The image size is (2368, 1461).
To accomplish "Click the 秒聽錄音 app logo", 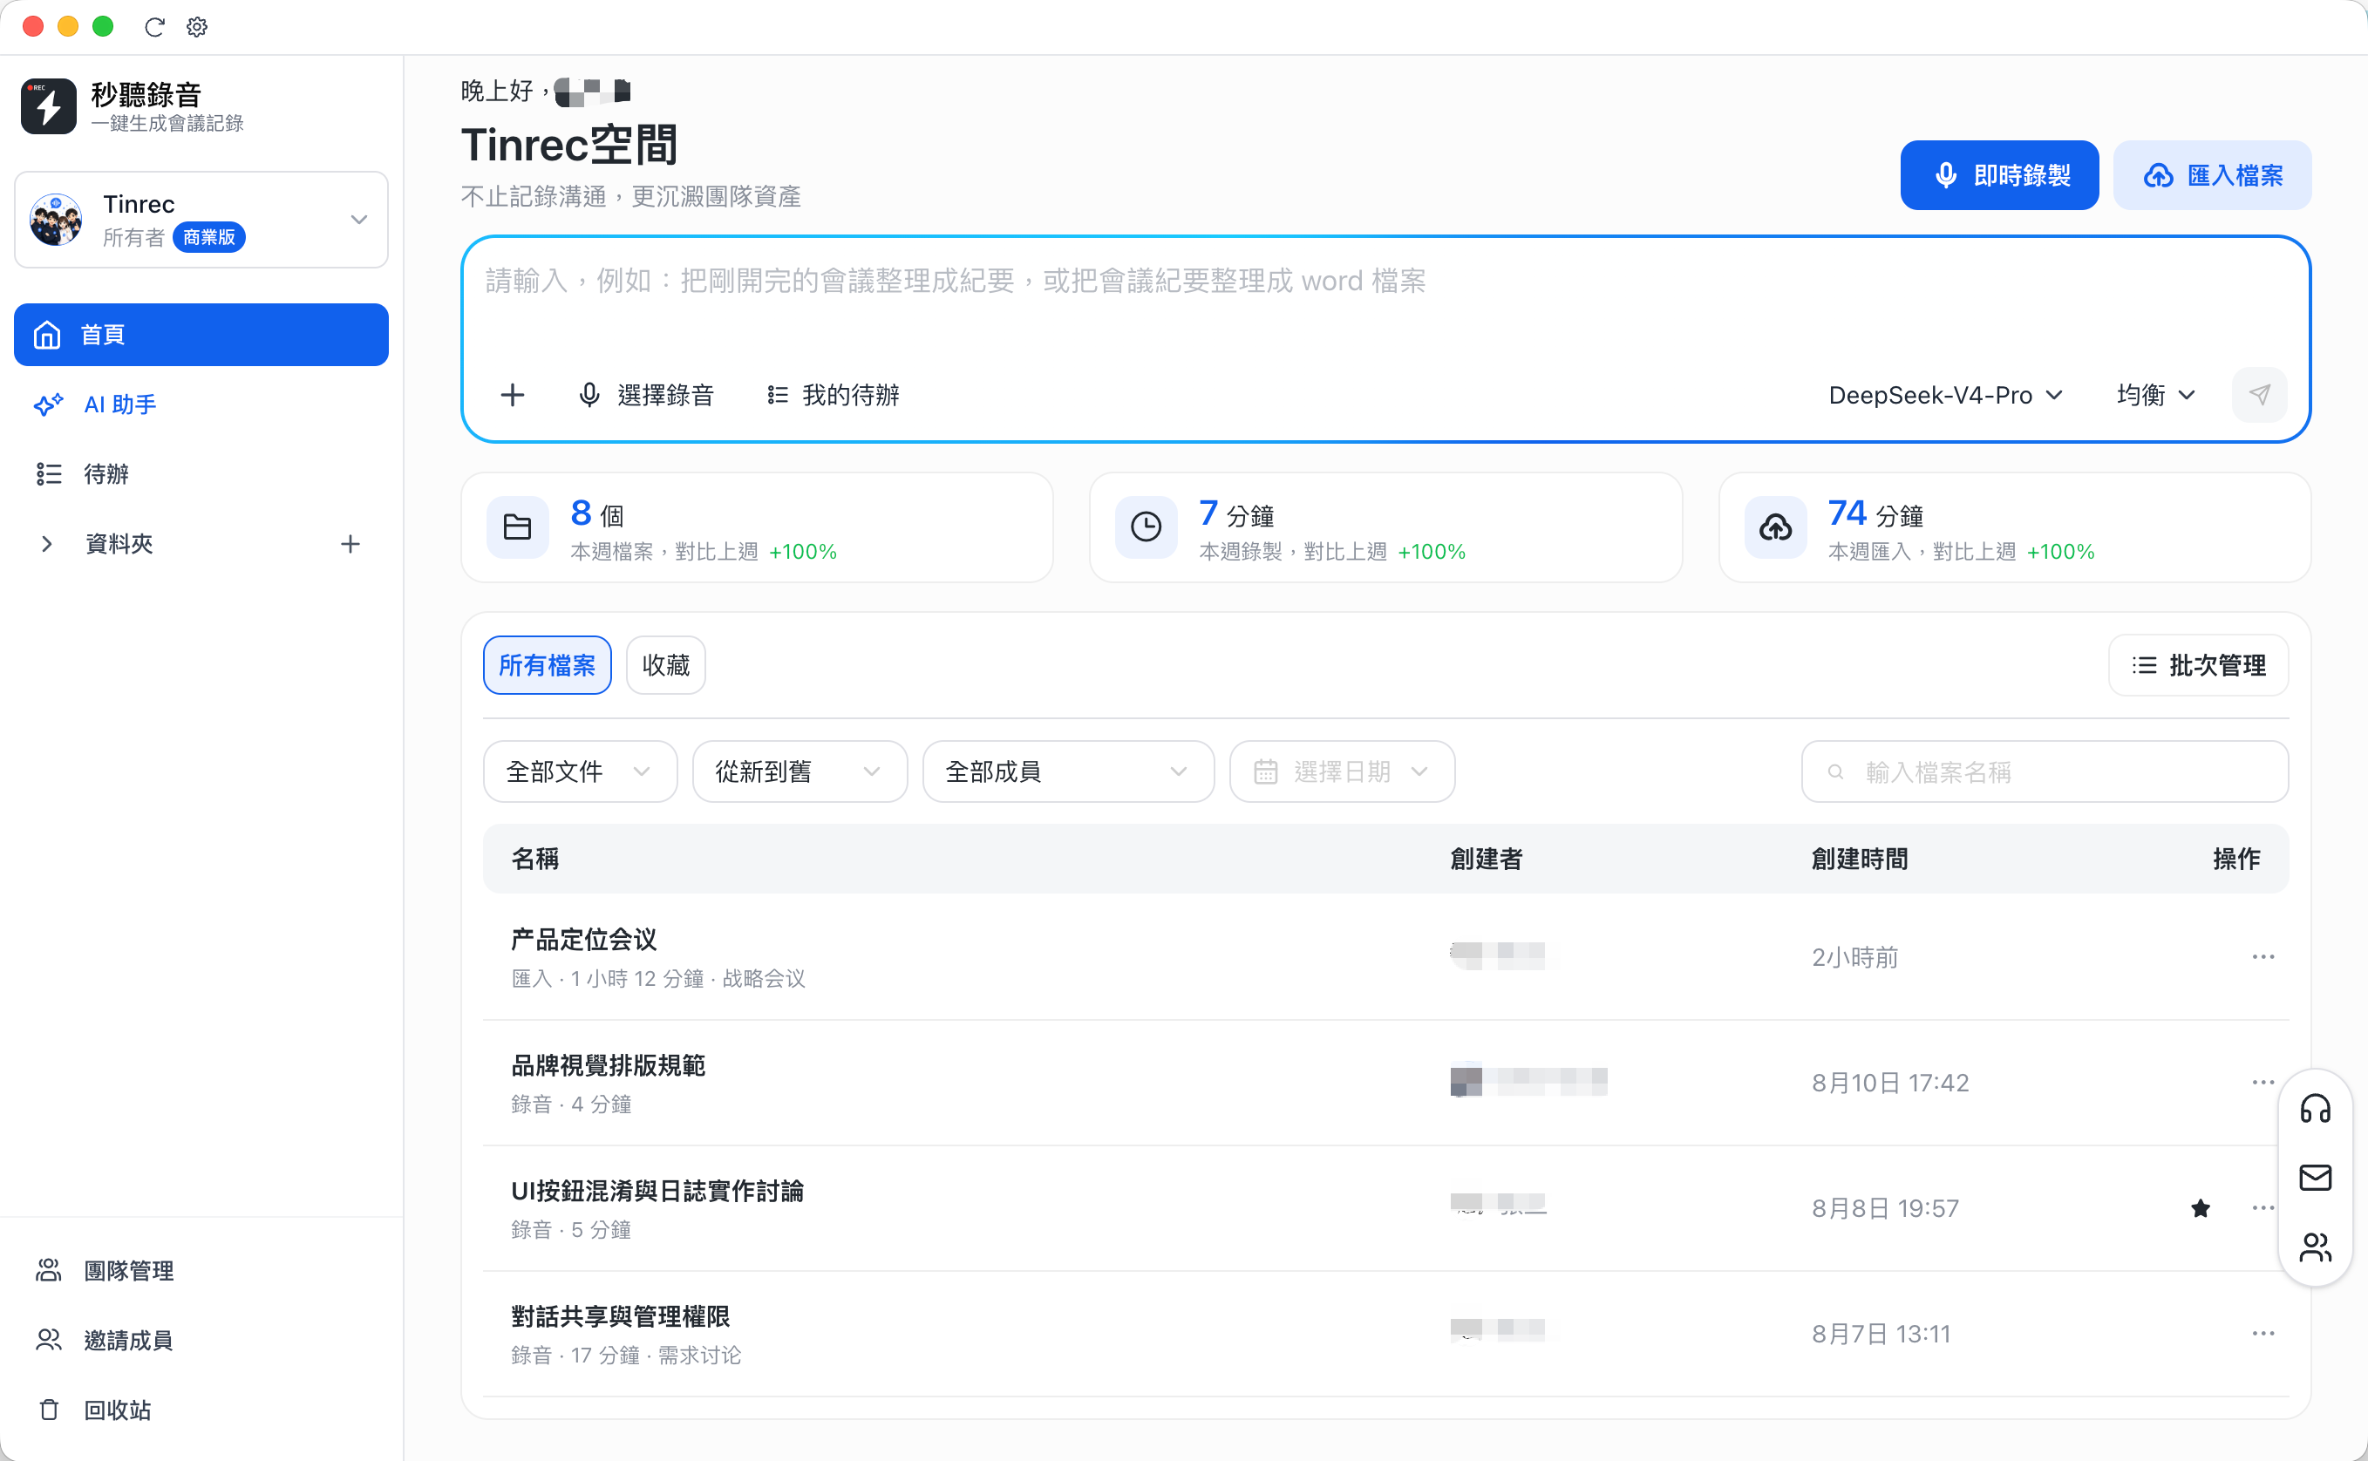I will [48, 106].
